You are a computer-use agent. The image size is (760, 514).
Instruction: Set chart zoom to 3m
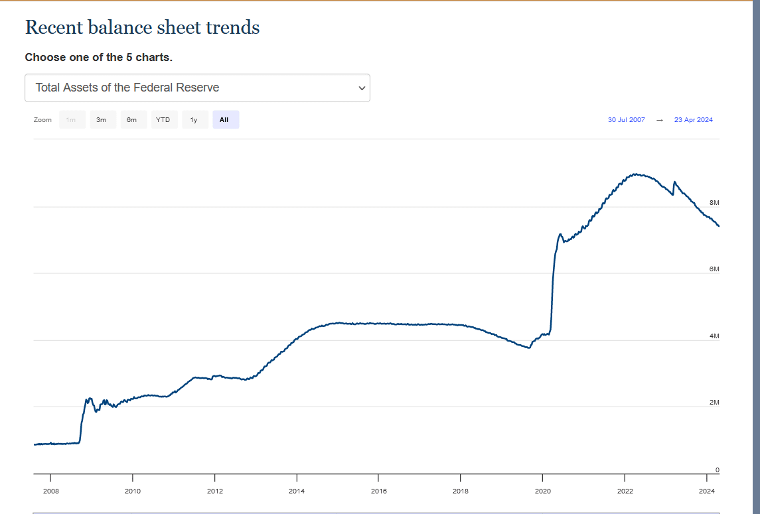103,119
